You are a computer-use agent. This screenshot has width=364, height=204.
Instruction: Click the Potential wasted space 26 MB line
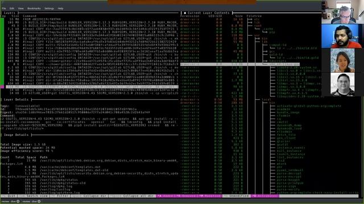tap(28, 147)
